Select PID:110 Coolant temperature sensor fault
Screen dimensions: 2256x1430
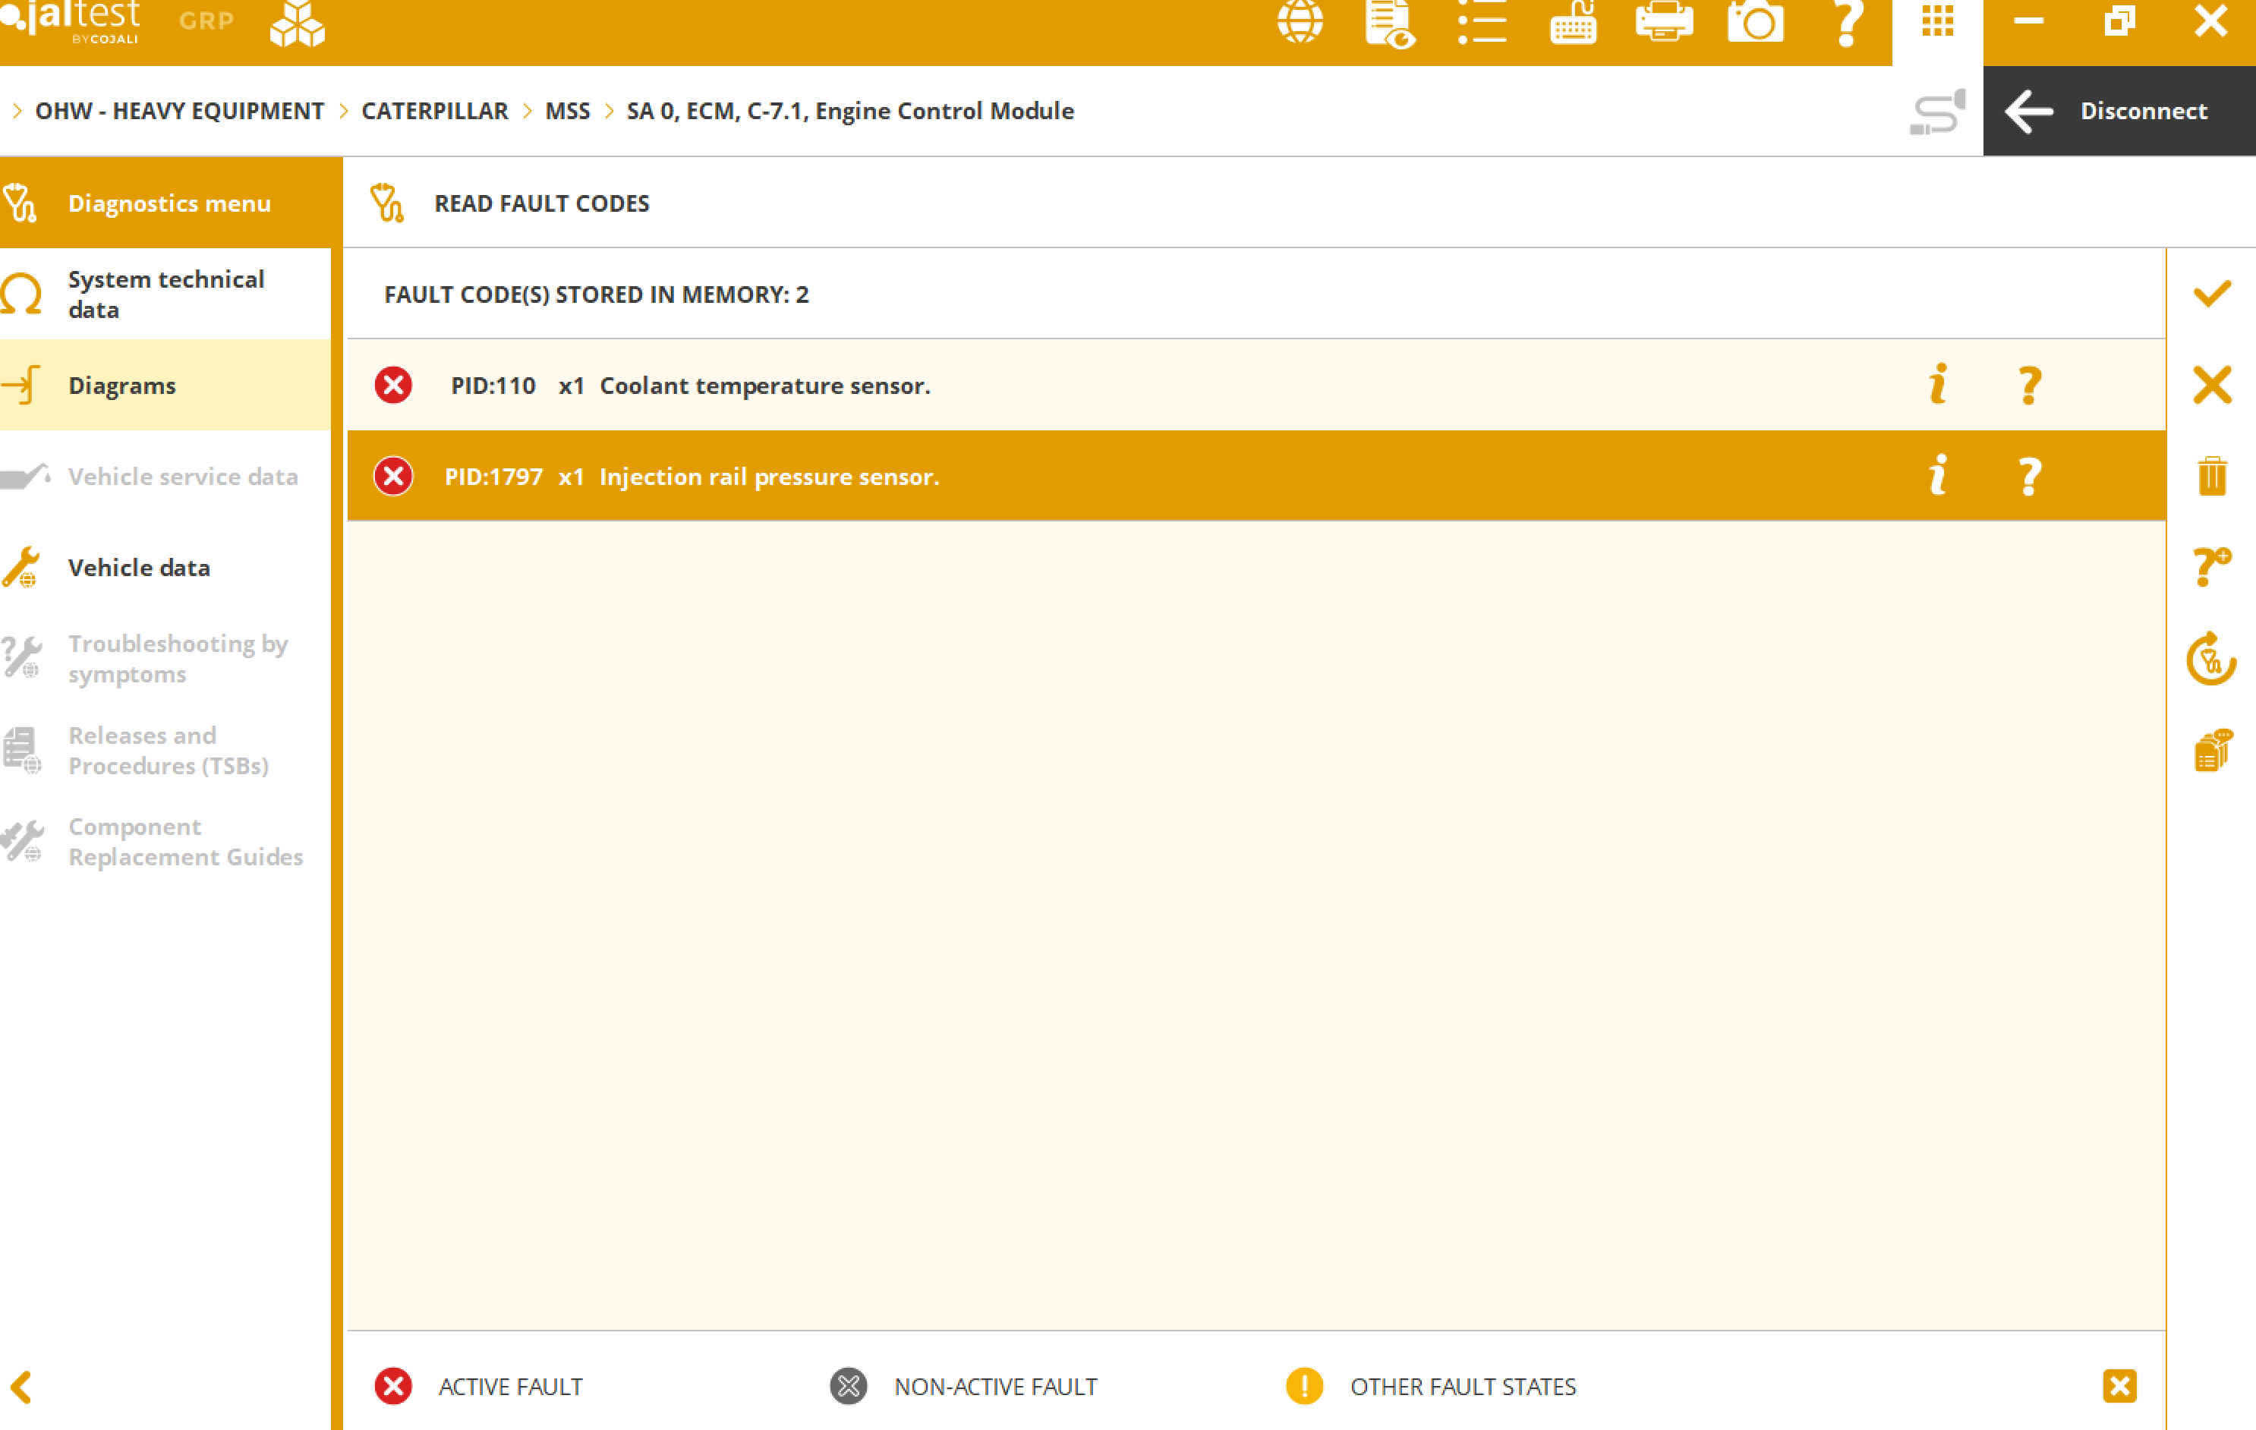(x=1256, y=385)
